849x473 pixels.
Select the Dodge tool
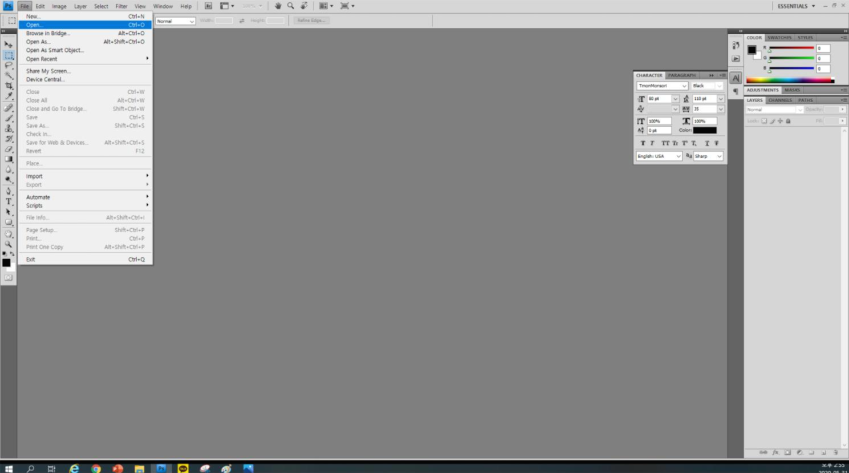pos(9,180)
